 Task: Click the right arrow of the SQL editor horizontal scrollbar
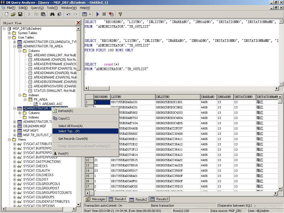tap(277, 88)
